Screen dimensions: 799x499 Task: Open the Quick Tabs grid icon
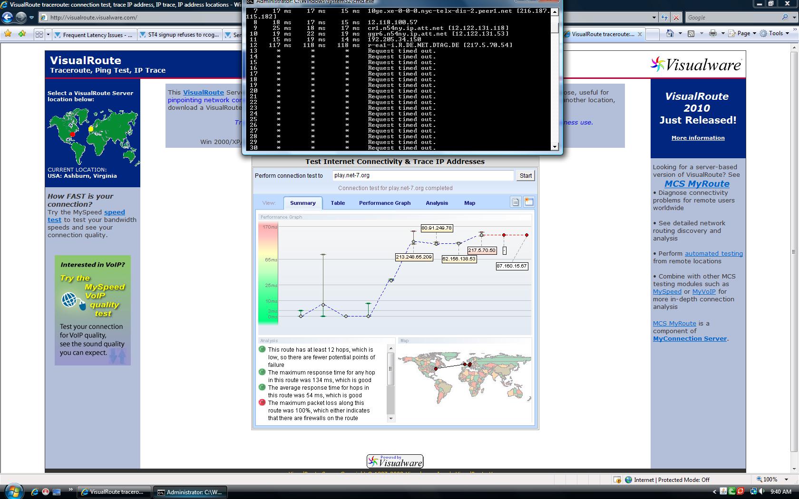(x=39, y=34)
